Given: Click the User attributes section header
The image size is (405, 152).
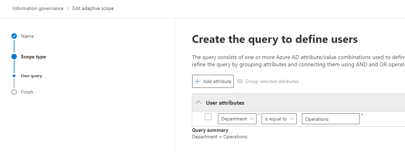Looking at the screenshot, I should (225, 103).
